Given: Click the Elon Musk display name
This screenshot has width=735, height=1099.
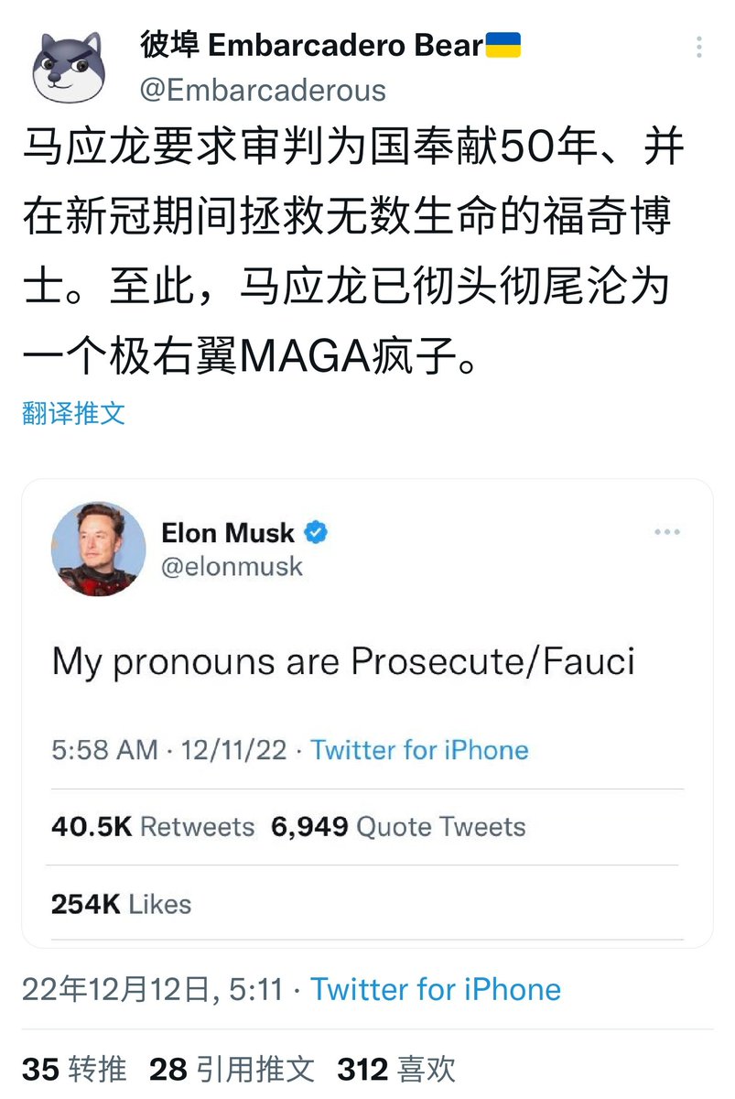Looking at the screenshot, I should tap(228, 533).
